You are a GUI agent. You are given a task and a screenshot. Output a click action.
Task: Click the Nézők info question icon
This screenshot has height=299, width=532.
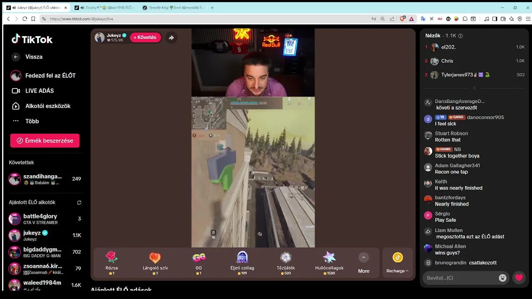[x=460, y=36]
